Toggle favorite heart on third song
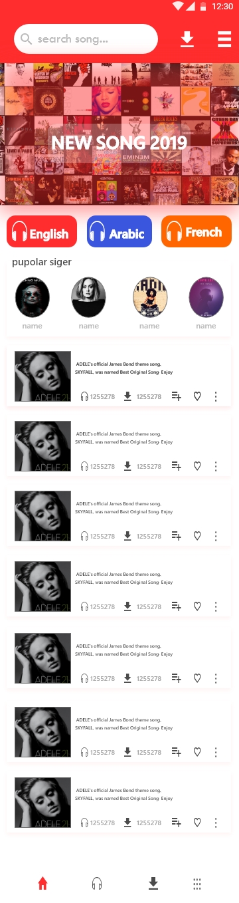The height and width of the screenshot is (903, 239). tap(197, 536)
